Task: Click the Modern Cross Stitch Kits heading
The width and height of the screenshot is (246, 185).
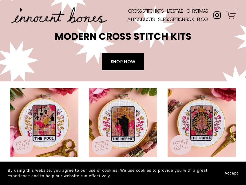Action: 123,36
